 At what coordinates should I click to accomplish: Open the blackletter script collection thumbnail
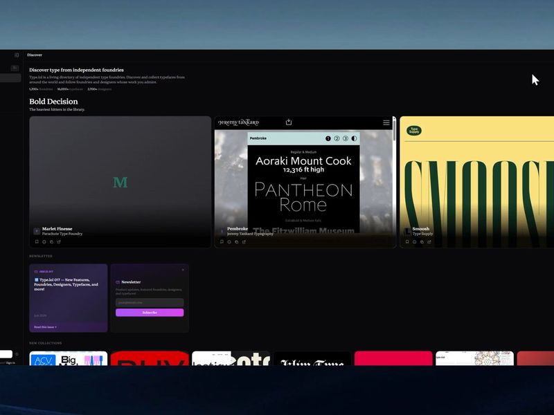[312, 358]
